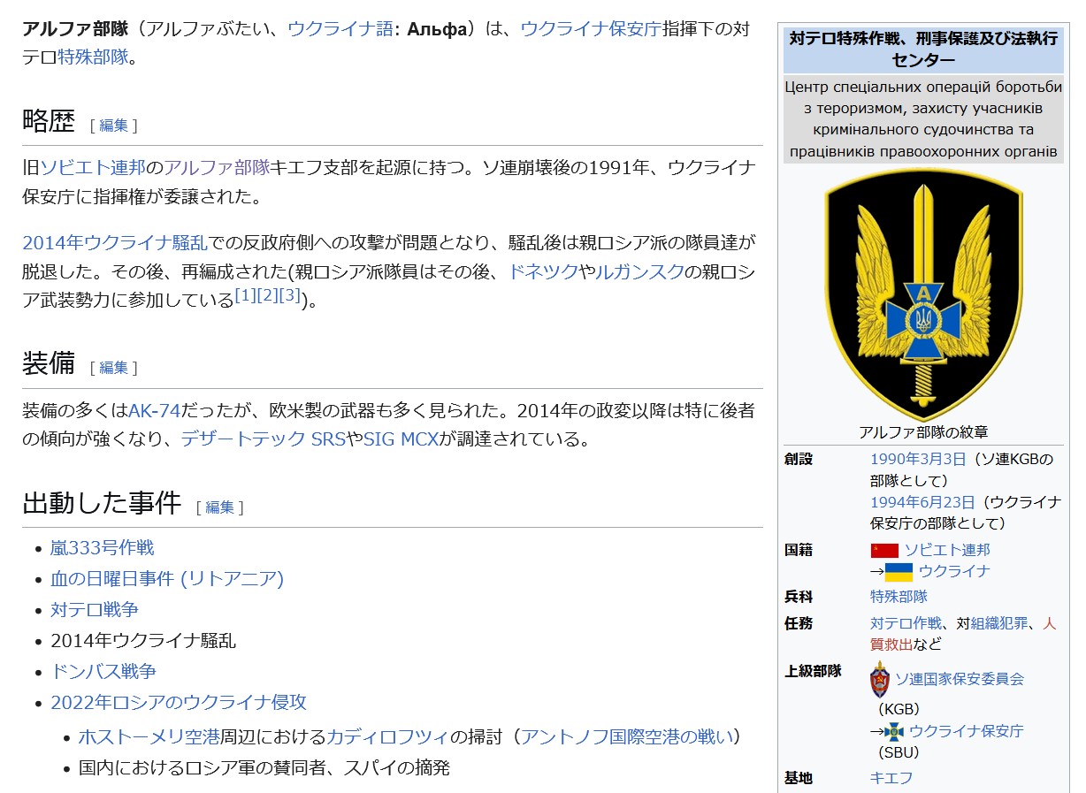Open the アントノフ国際空港の戦い link
The image size is (1086, 793).
627,736
